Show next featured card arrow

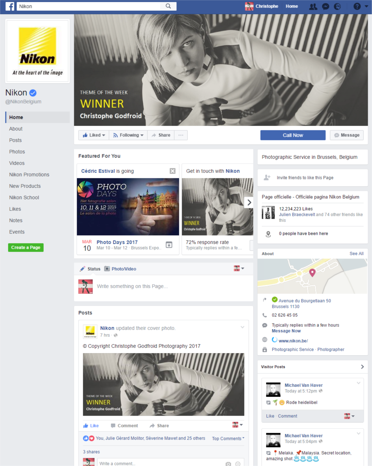[x=249, y=203]
